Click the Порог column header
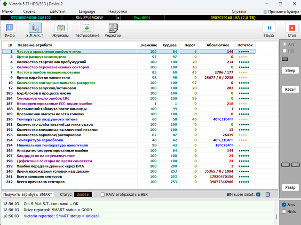 pos(190,45)
